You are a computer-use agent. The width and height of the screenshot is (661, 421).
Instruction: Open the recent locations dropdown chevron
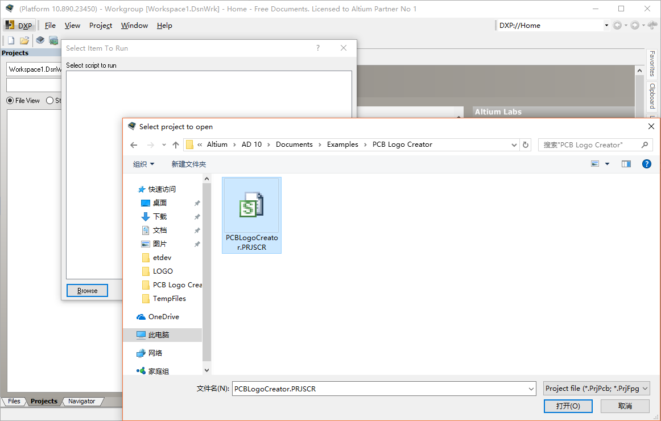tap(164, 145)
